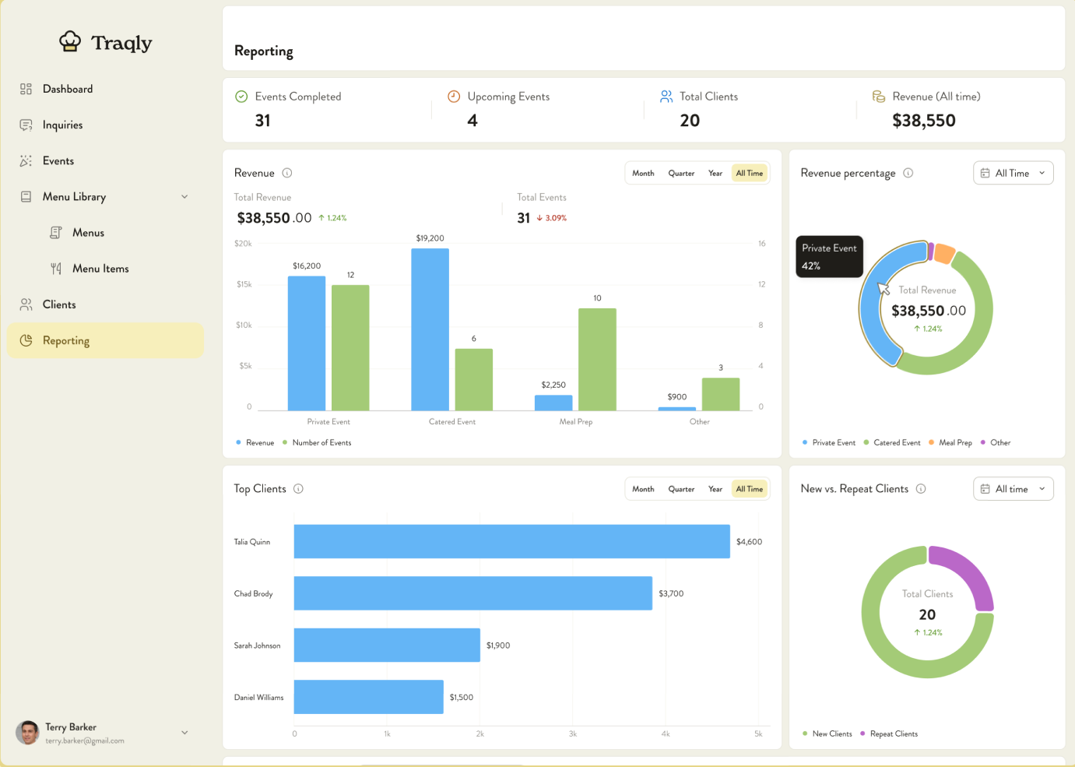Viewport: 1075px width, 767px height.
Task: Click the Total Clients counter
Action: click(690, 120)
